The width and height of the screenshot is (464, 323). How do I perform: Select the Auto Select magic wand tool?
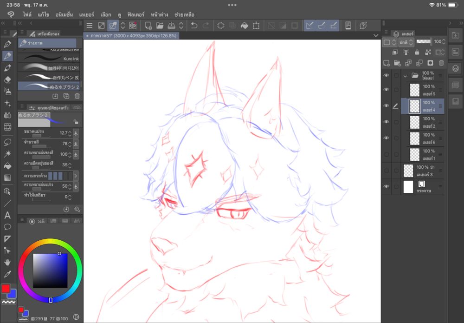coord(7,153)
